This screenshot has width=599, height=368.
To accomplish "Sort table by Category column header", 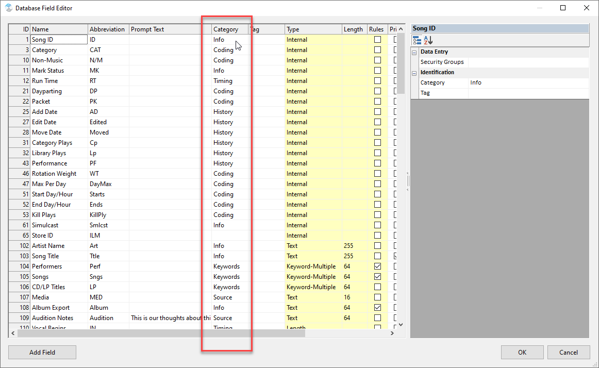I will coord(226,29).
